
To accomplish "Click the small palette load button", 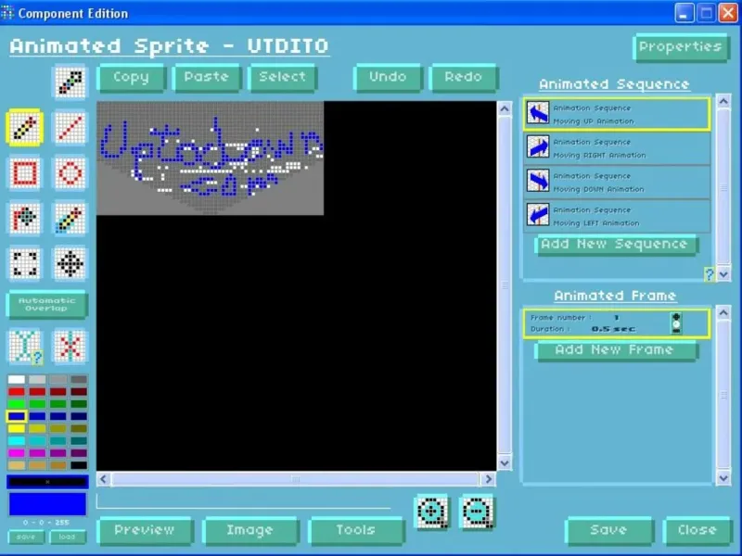I will 67,537.
